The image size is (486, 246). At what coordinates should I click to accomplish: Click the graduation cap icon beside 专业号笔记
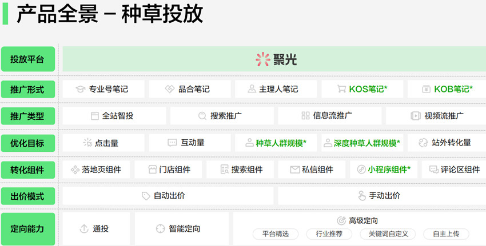coord(80,89)
